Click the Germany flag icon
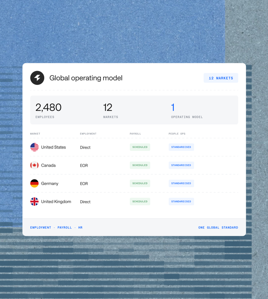The height and width of the screenshot is (299, 268). [34, 183]
